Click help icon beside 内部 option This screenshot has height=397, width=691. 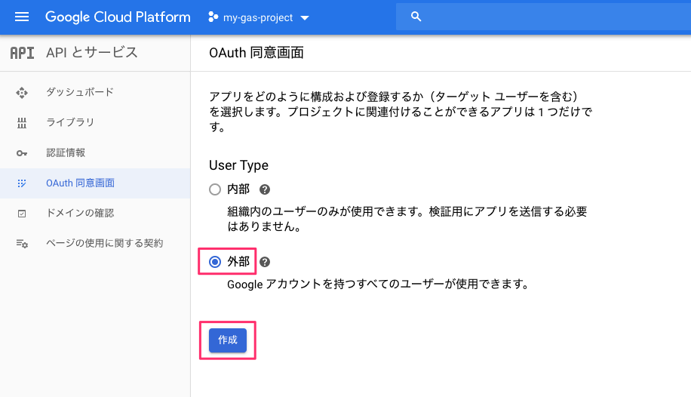click(265, 189)
